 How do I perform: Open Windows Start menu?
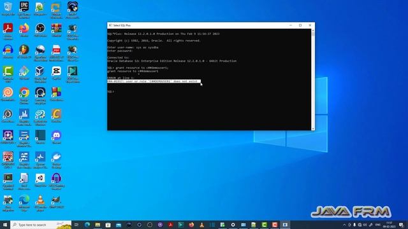tap(5, 225)
